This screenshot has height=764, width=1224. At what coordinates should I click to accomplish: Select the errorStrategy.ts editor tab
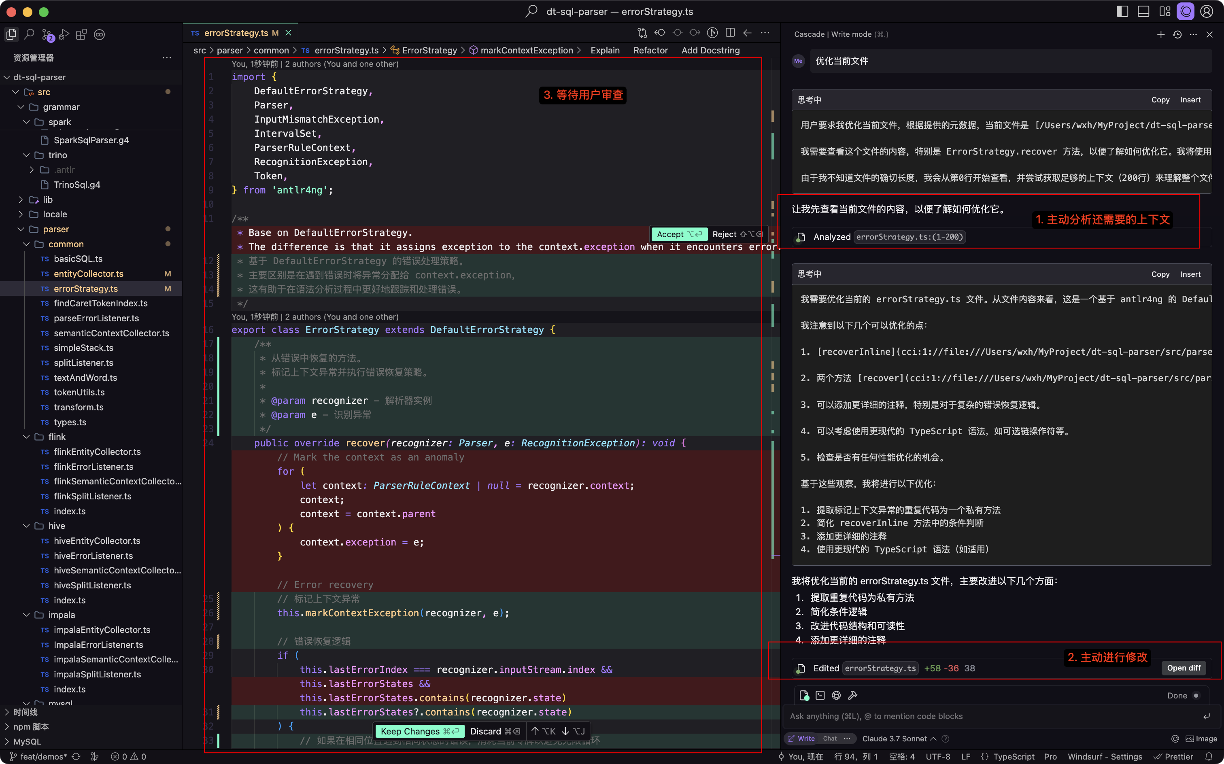pyautogui.click(x=236, y=33)
